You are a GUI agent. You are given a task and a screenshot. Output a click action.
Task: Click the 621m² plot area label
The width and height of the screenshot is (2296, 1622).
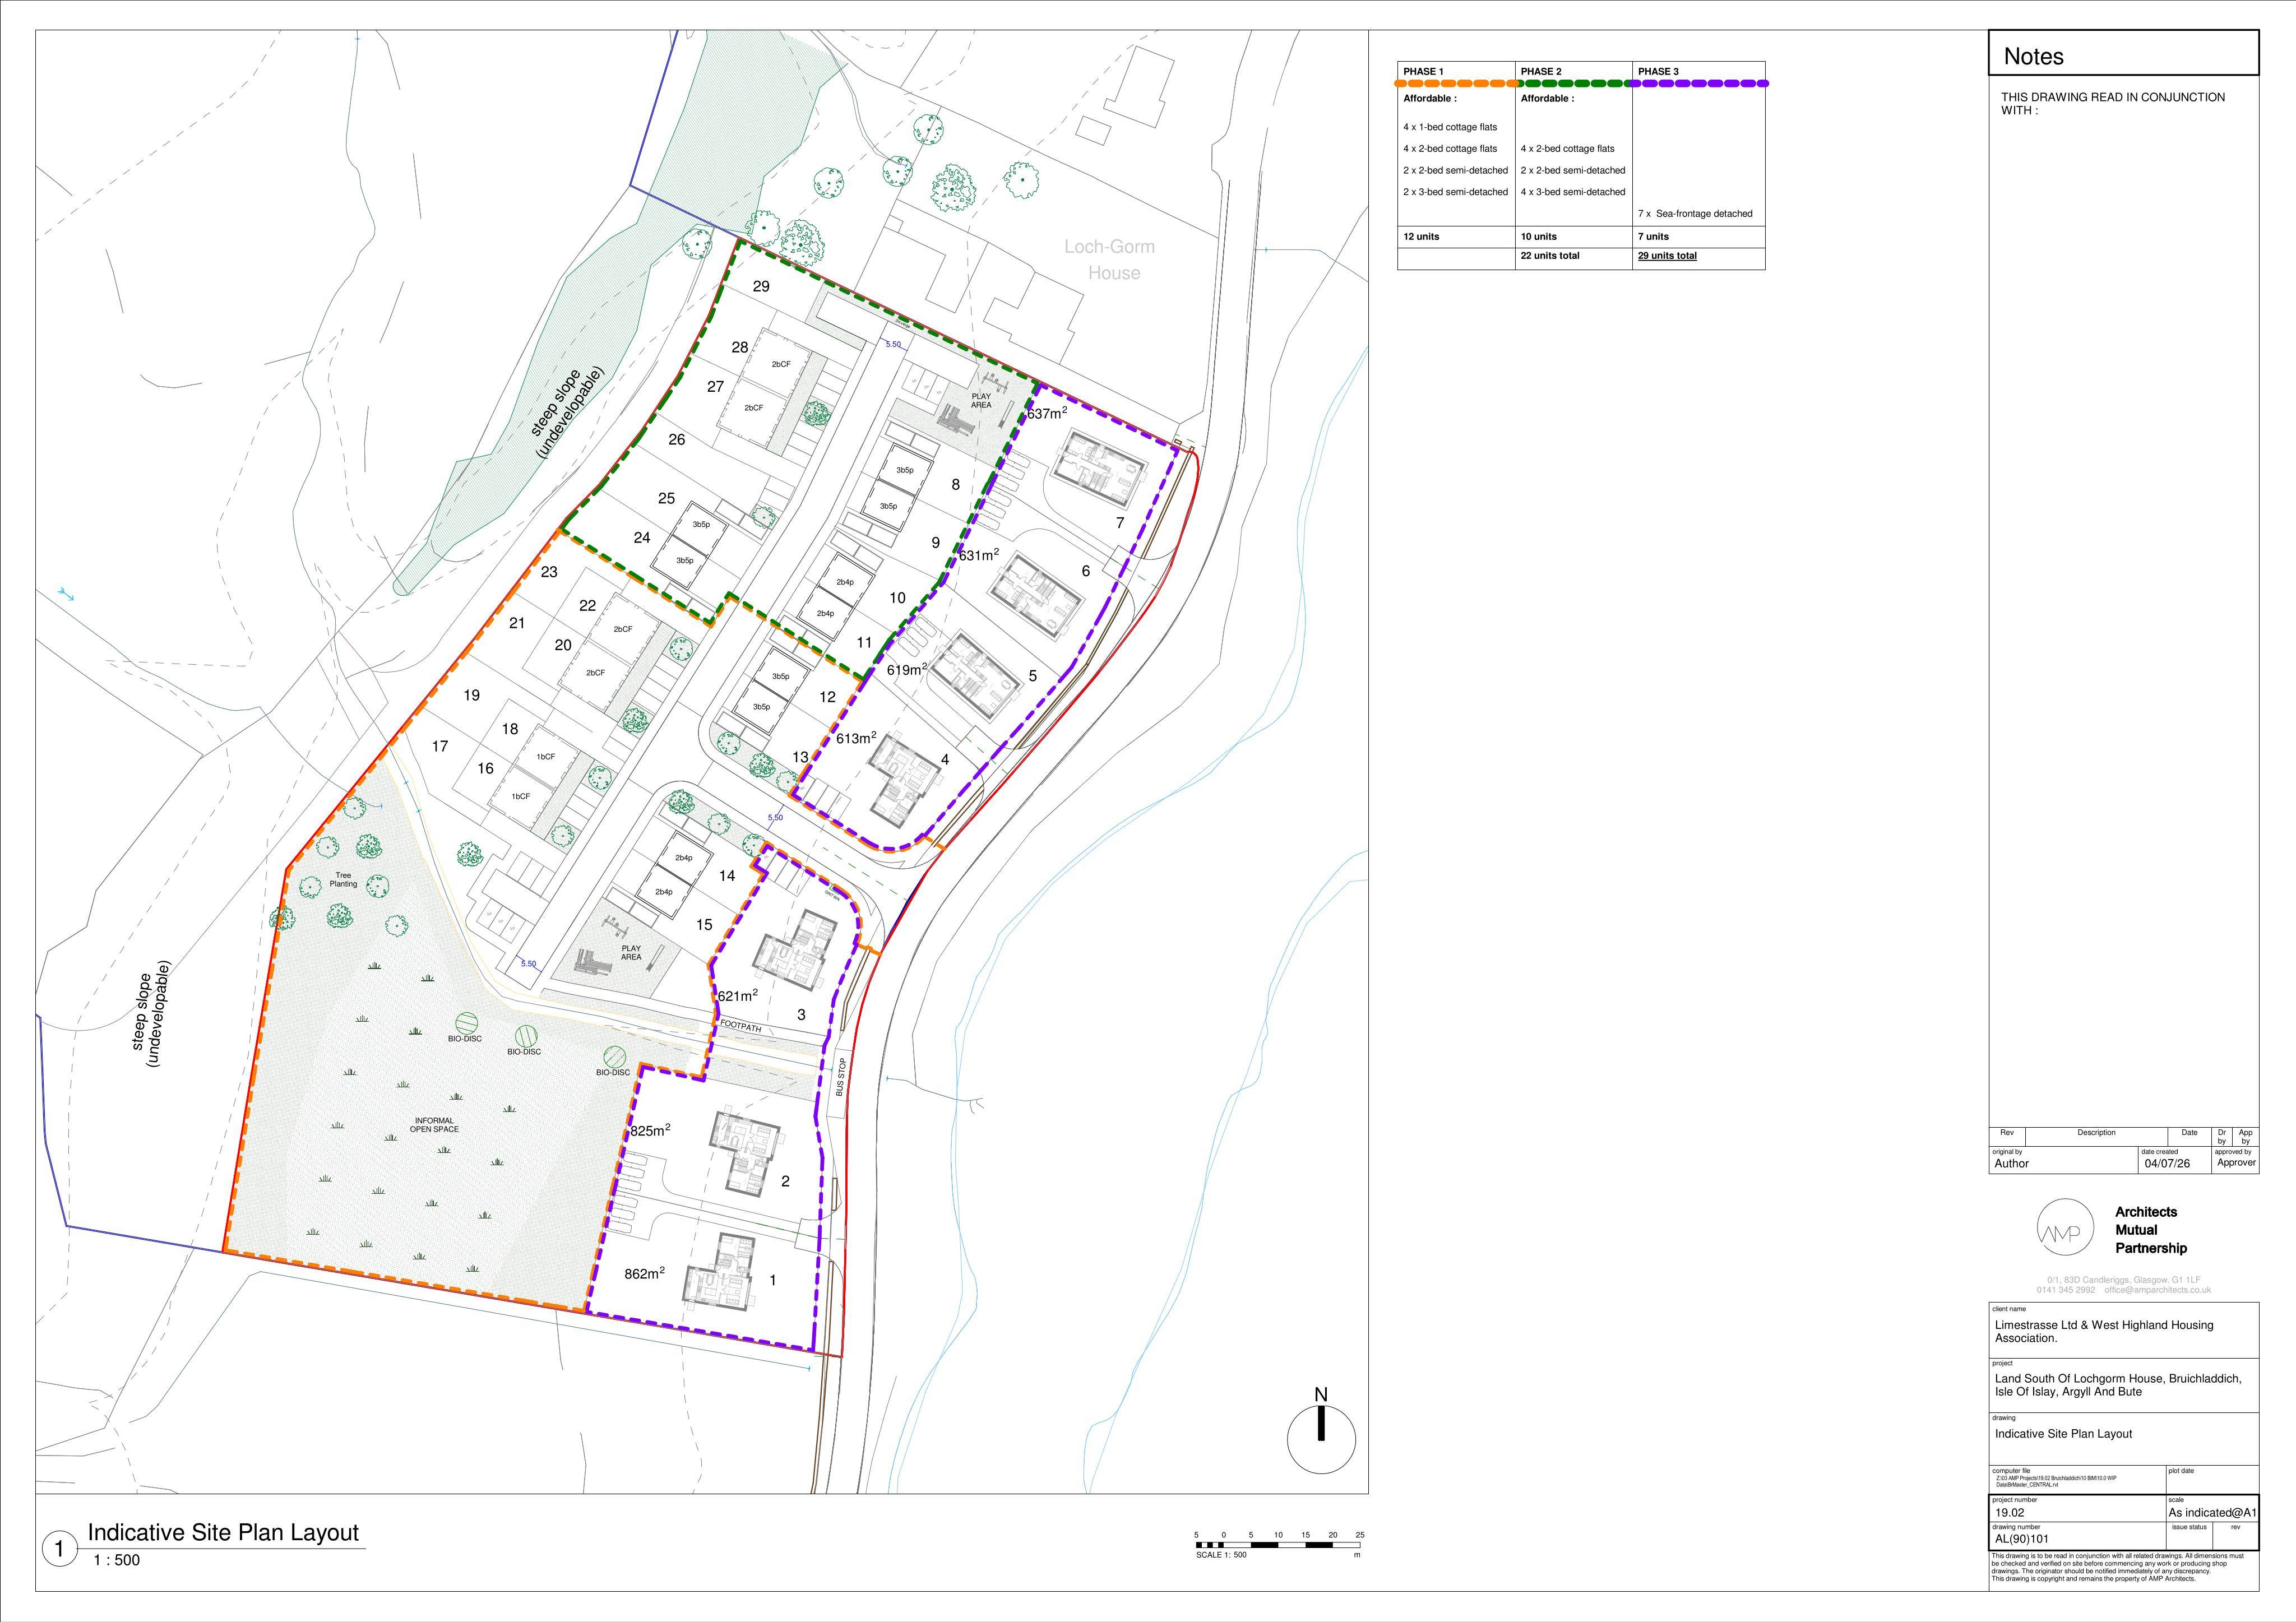[737, 995]
